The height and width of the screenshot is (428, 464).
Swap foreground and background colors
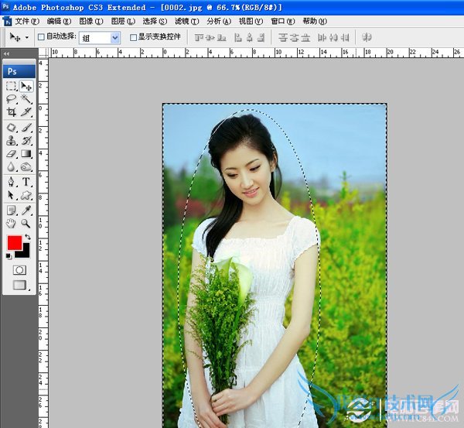pyautogui.click(x=29, y=236)
